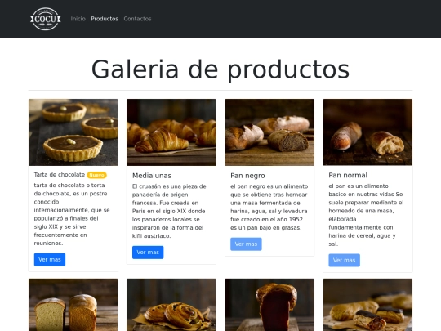The height and width of the screenshot is (331, 441).
Task: Select the Productos nav item
Action: click(x=105, y=19)
